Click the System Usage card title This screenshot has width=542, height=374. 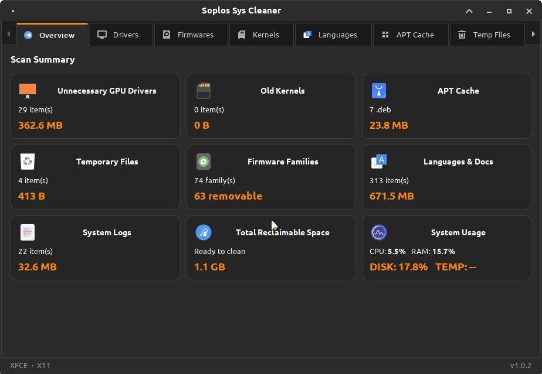(458, 232)
